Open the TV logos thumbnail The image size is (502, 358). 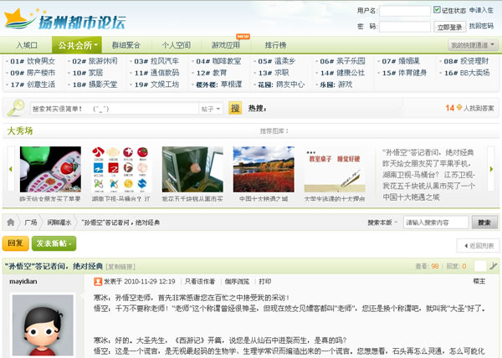121,169
